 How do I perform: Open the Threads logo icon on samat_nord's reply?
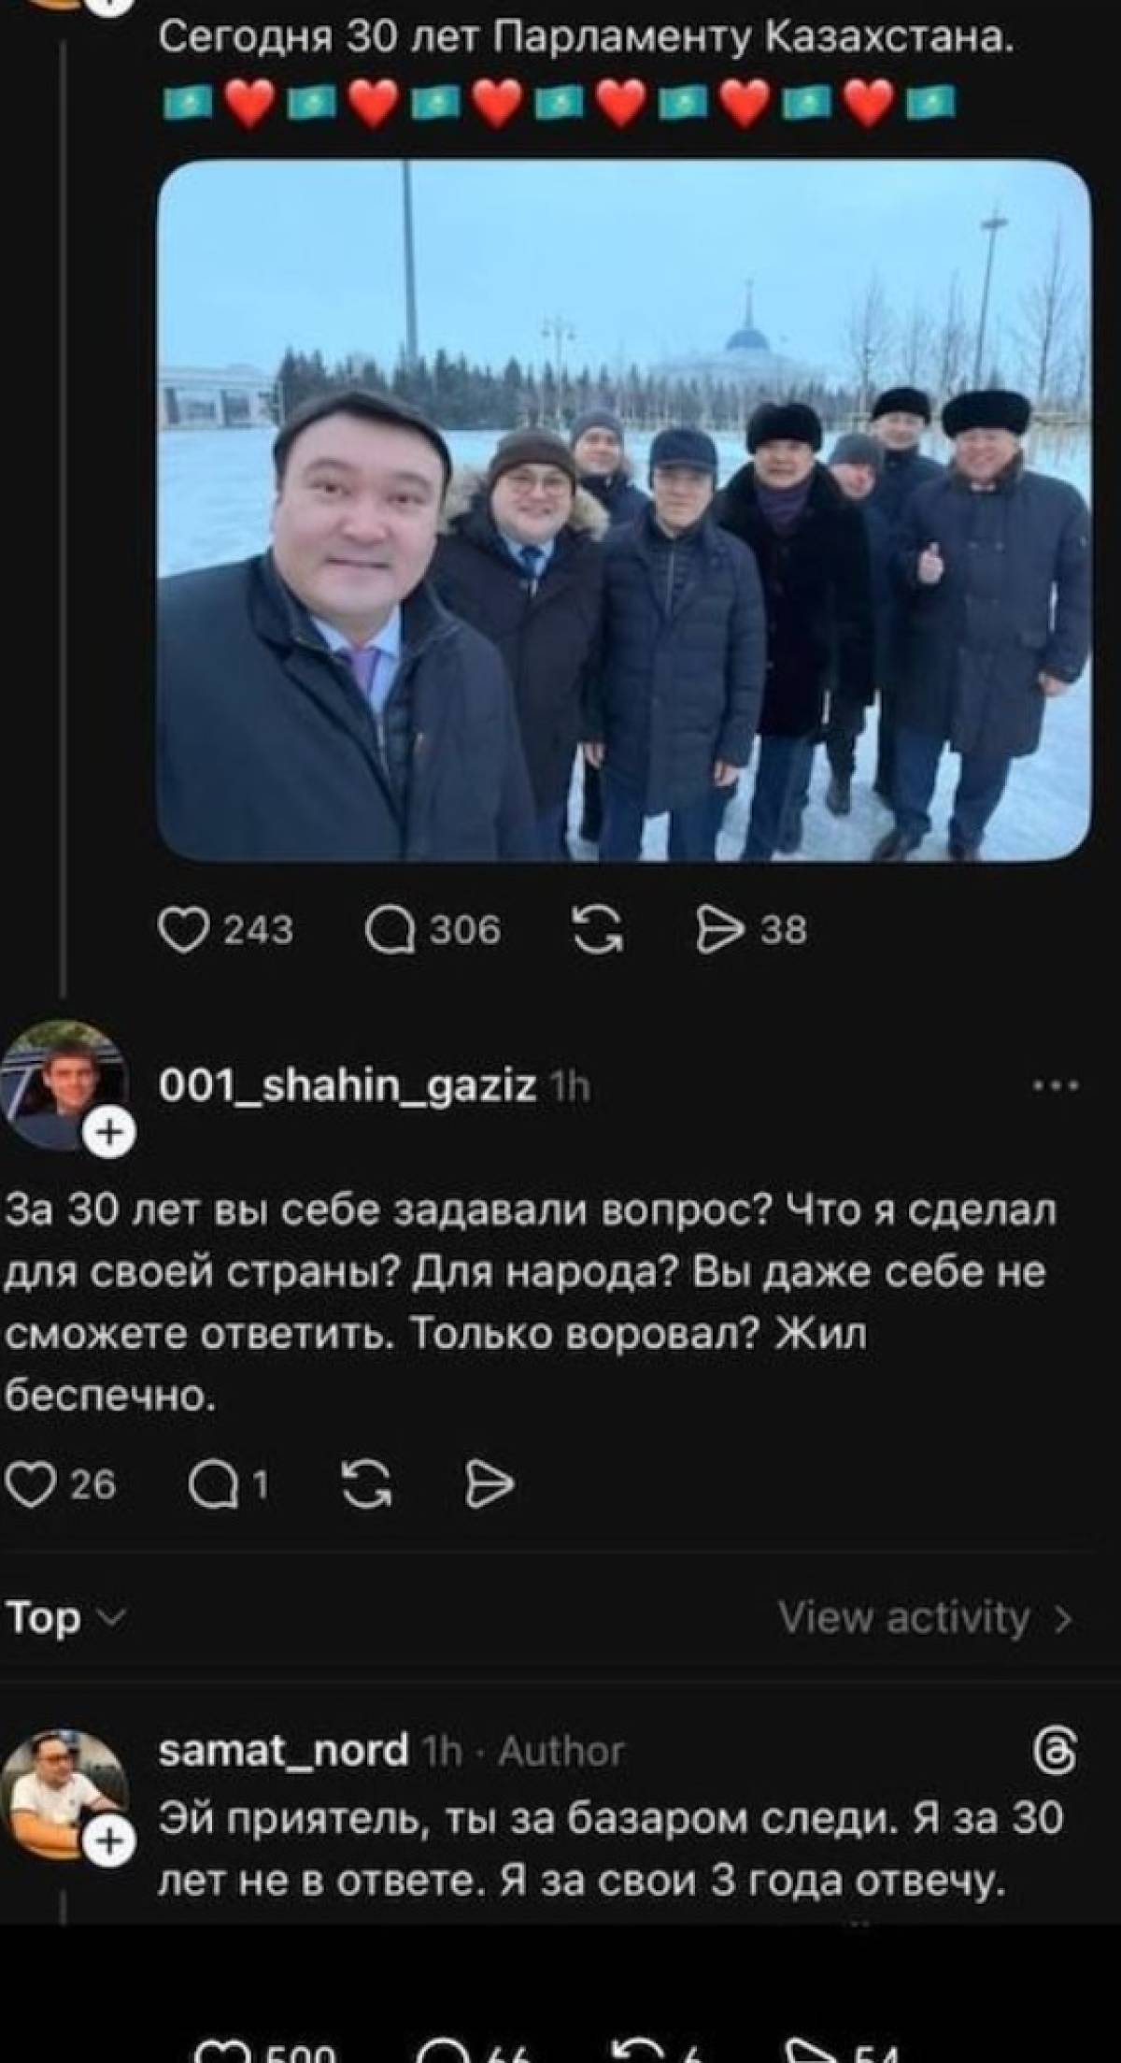1057,1751
